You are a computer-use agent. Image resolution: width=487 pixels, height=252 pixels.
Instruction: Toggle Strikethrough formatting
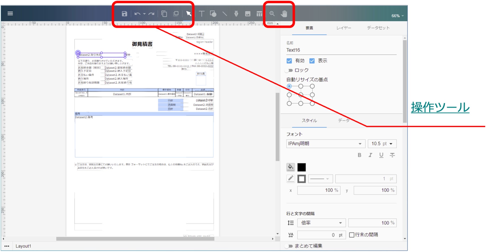click(x=392, y=155)
